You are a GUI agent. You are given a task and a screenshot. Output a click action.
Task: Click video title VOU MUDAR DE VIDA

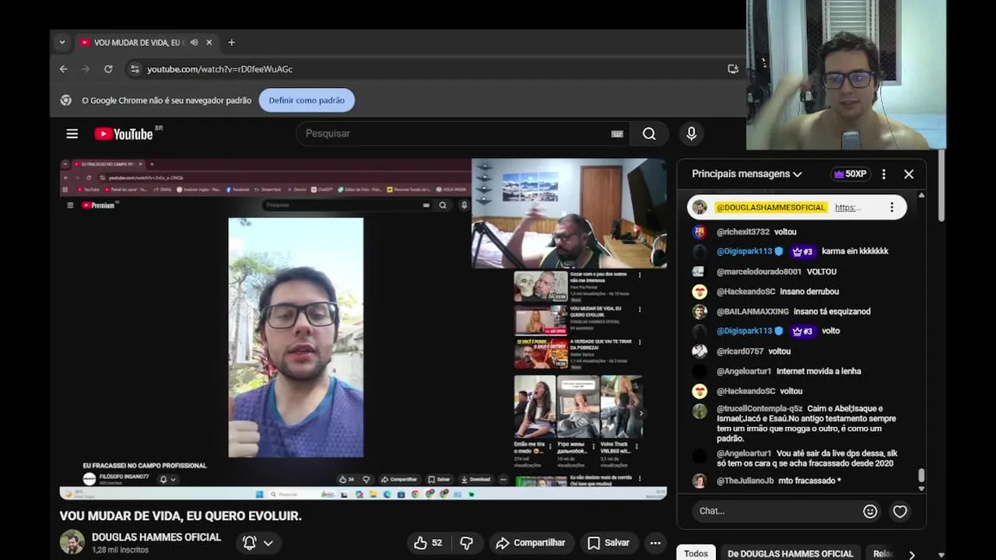181,516
